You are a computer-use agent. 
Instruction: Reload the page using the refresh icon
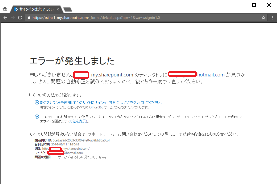[20, 18]
